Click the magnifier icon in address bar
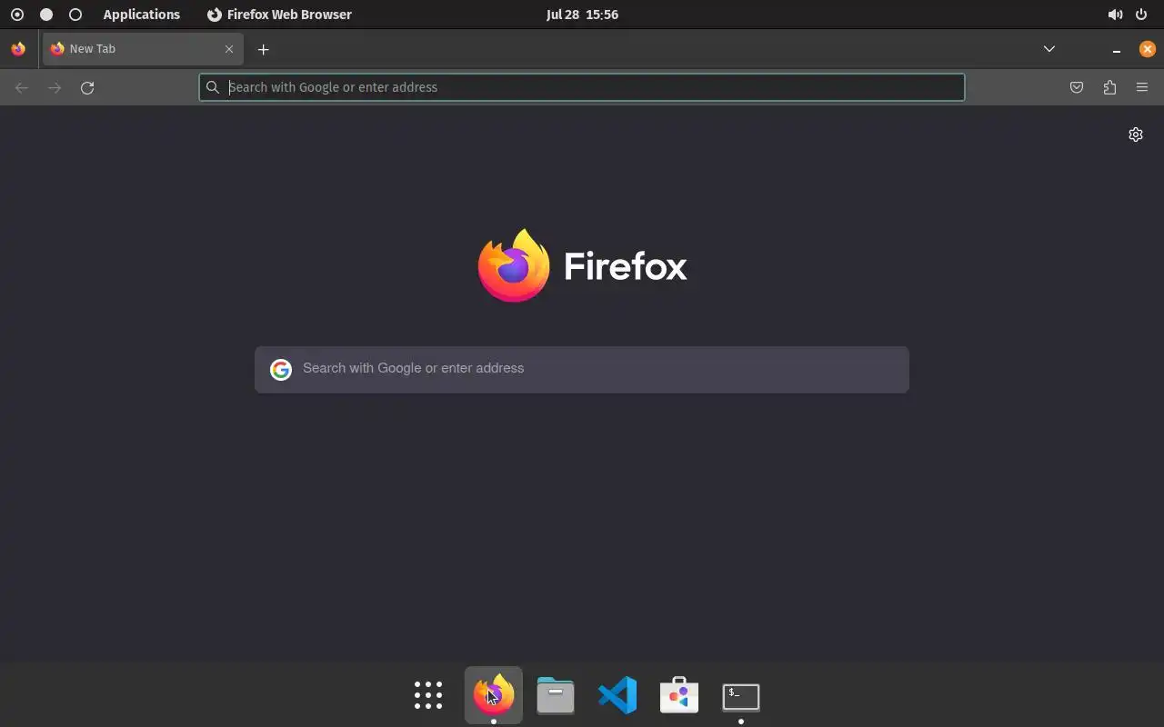The image size is (1164, 727). (x=213, y=87)
